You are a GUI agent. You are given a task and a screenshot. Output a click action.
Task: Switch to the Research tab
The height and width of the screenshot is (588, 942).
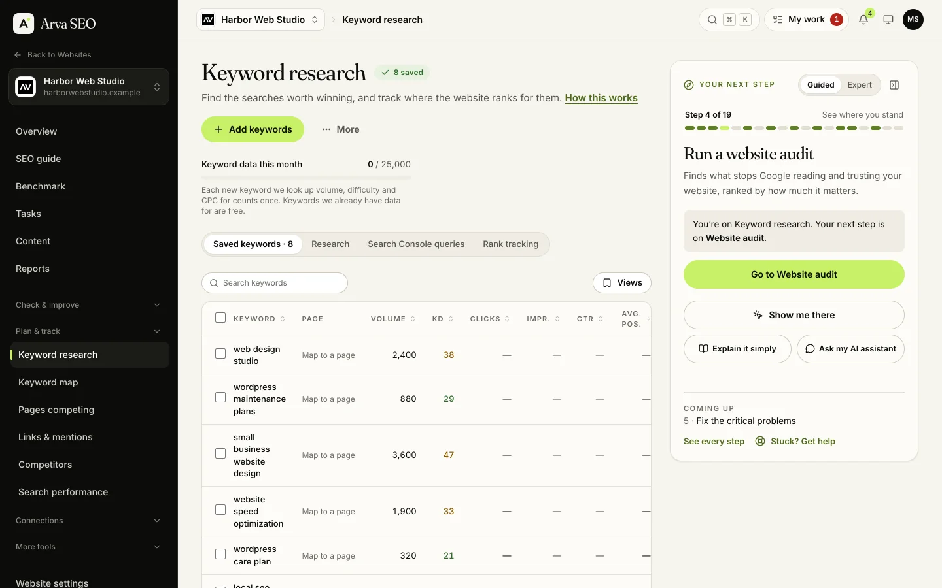pos(330,244)
